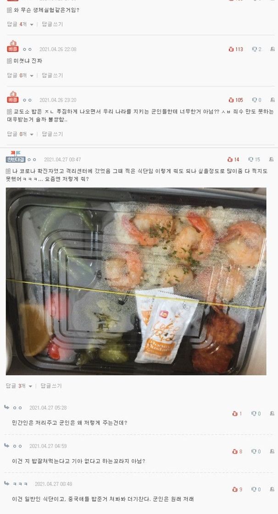Expand 답글 0개 under the 22:08 comment
Image resolution: width=278 pixels, height=514 pixels.
(20, 75)
